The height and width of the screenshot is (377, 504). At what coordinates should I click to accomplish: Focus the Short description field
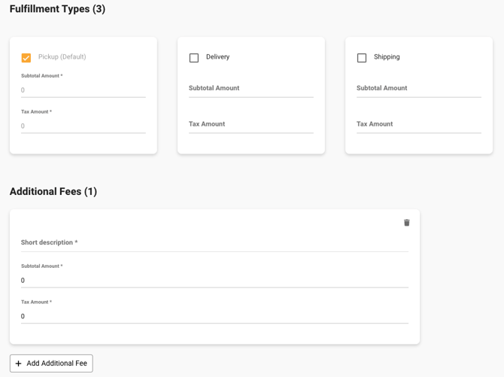tap(214, 243)
